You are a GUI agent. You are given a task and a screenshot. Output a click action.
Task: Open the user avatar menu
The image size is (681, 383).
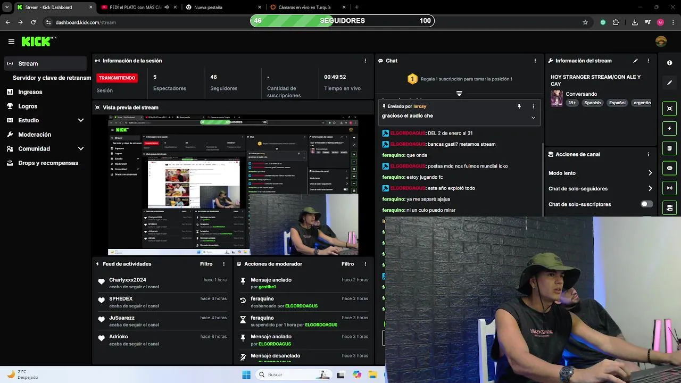coord(661,41)
